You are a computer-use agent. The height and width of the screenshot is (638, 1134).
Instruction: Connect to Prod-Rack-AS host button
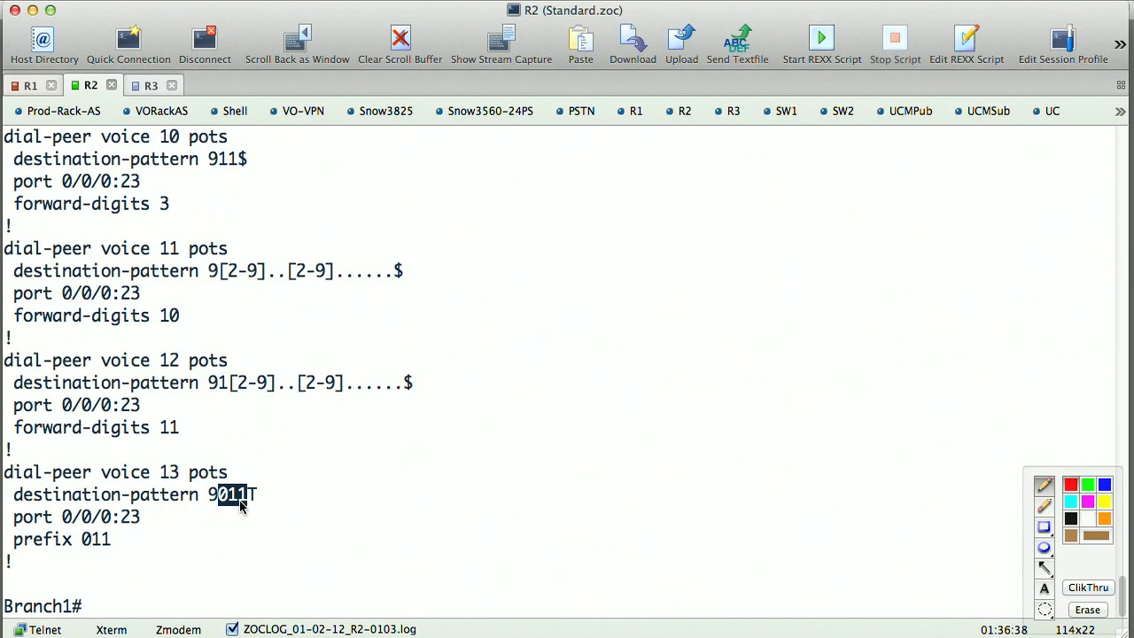(x=58, y=112)
